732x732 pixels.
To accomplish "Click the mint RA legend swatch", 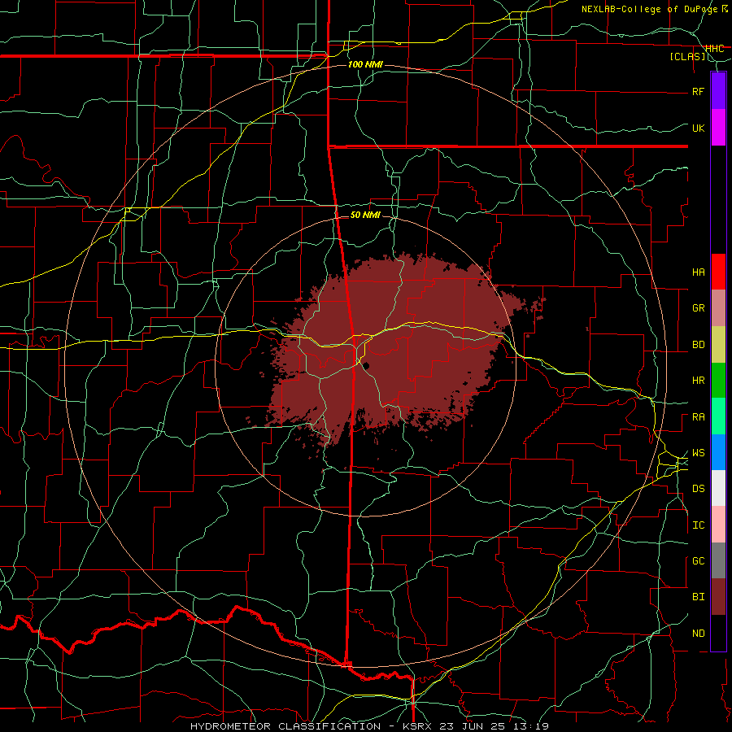I will coord(718,416).
